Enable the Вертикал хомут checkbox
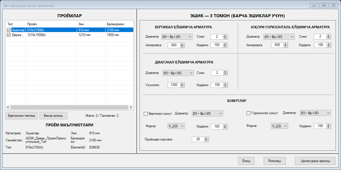 [x=146, y=114]
